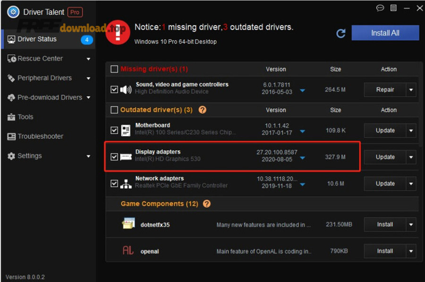Repair the High Definition Audio driver
This screenshot has width=425, height=282.
(x=385, y=90)
